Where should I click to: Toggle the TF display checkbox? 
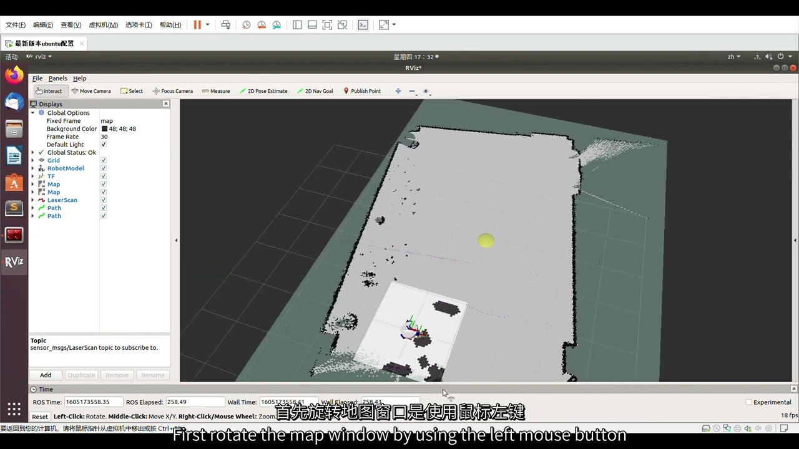tap(104, 176)
